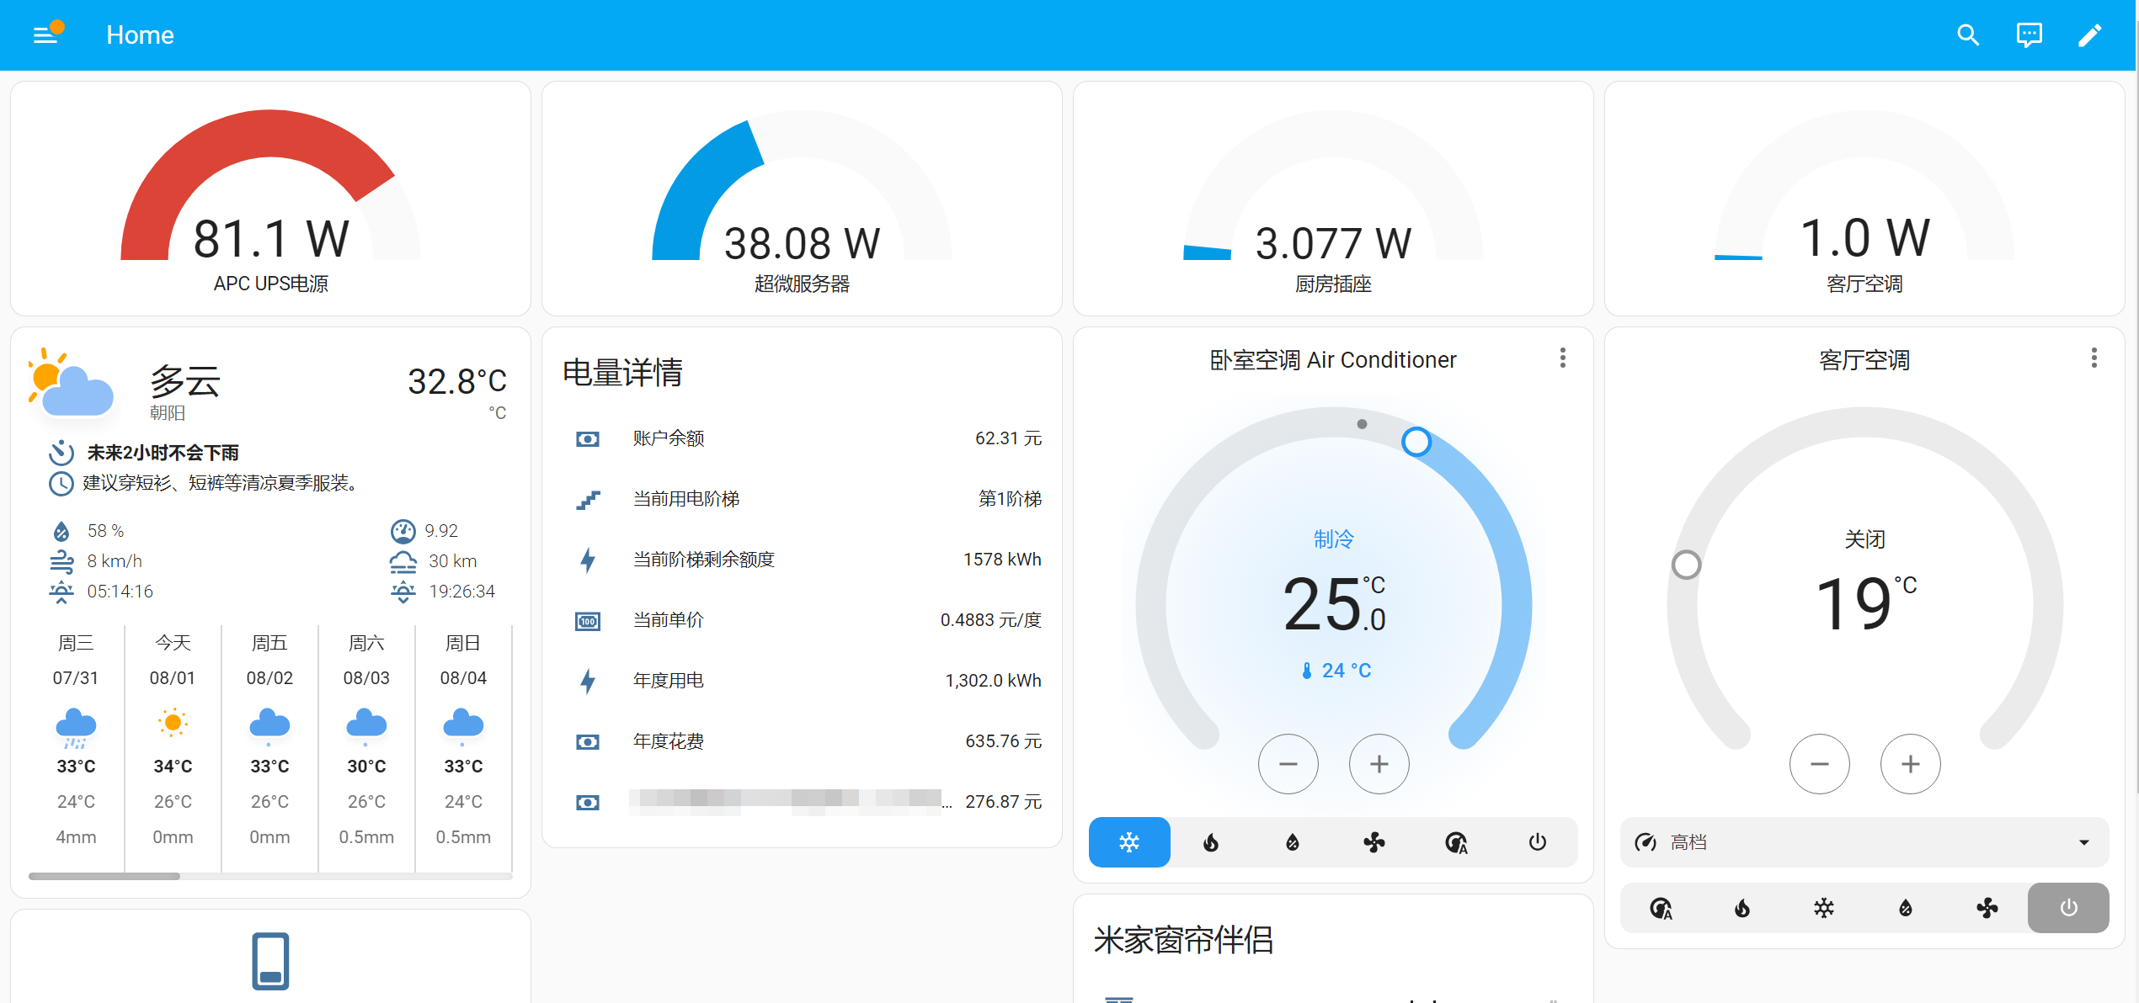Open 超微服务器 power gauge
2139x1003 pixels.
(802, 199)
